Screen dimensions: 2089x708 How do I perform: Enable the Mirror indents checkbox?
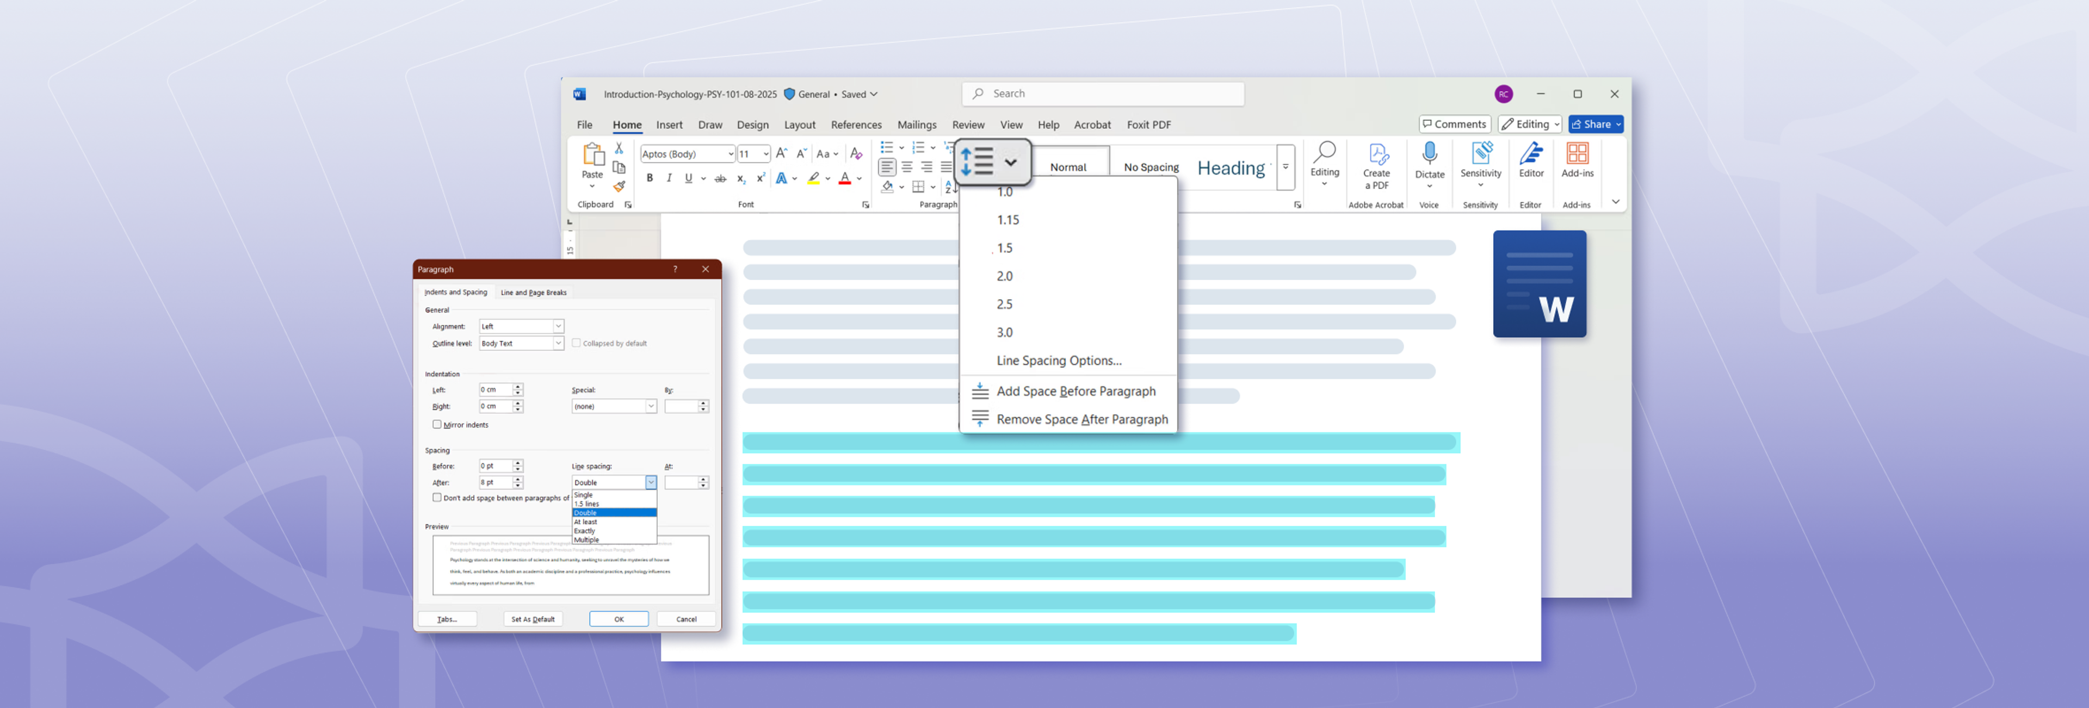tap(437, 424)
